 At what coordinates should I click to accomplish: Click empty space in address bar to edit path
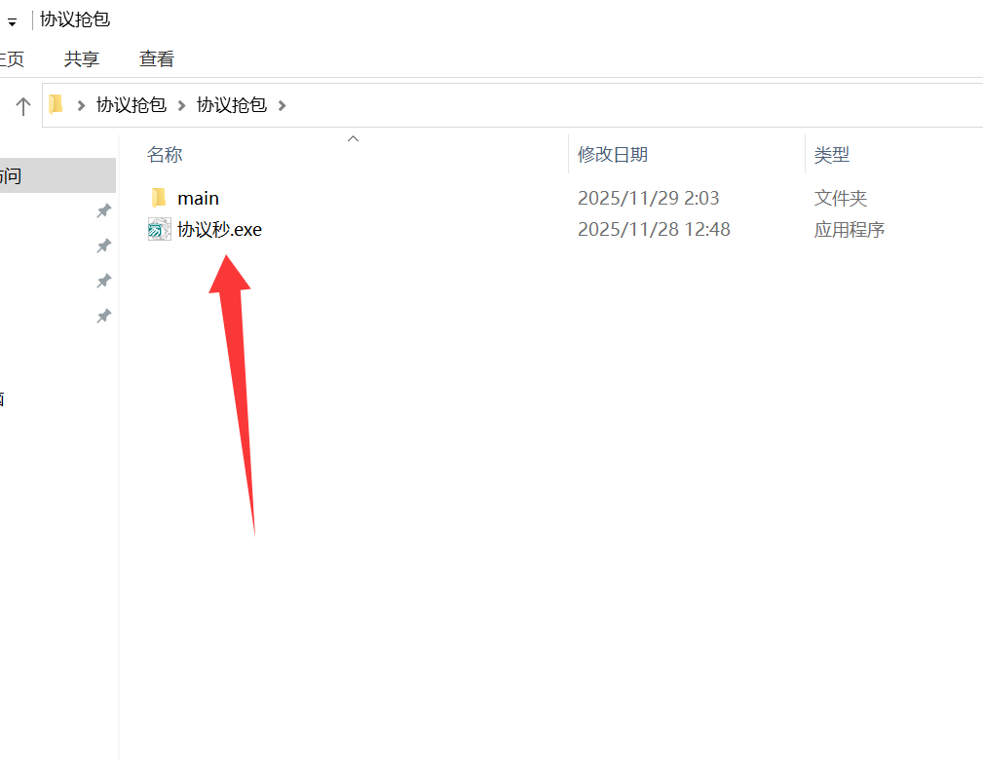pyautogui.click(x=633, y=104)
